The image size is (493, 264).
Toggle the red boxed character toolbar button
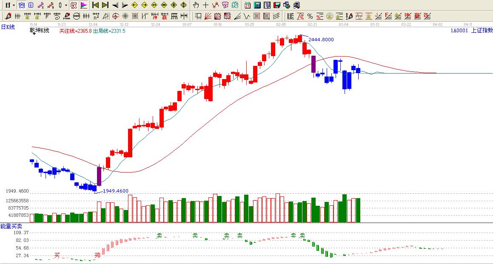tap(74, 5)
